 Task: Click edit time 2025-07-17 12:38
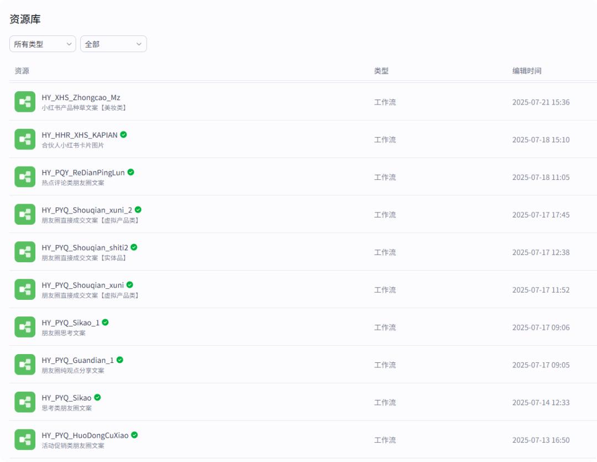(x=541, y=252)
